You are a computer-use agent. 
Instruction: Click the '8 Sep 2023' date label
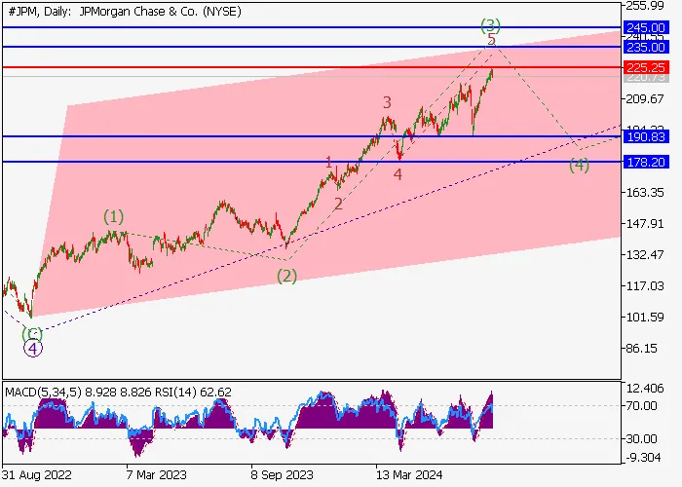pyautogui.click(x=282, y=474)
